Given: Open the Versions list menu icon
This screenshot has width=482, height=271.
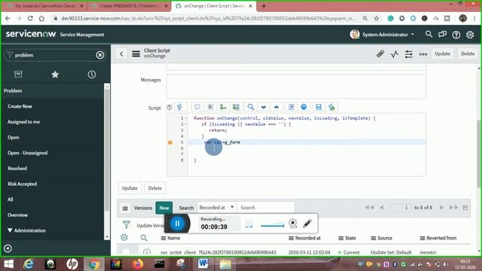Looking at the screenshot, I should 125,209.
